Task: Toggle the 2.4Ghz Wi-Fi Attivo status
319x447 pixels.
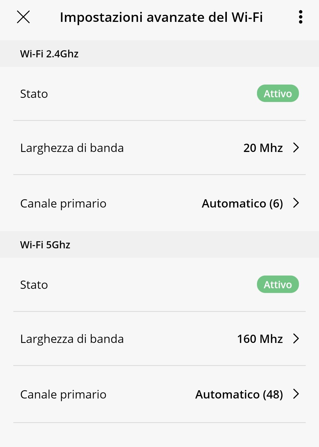Action: (278, 93)
